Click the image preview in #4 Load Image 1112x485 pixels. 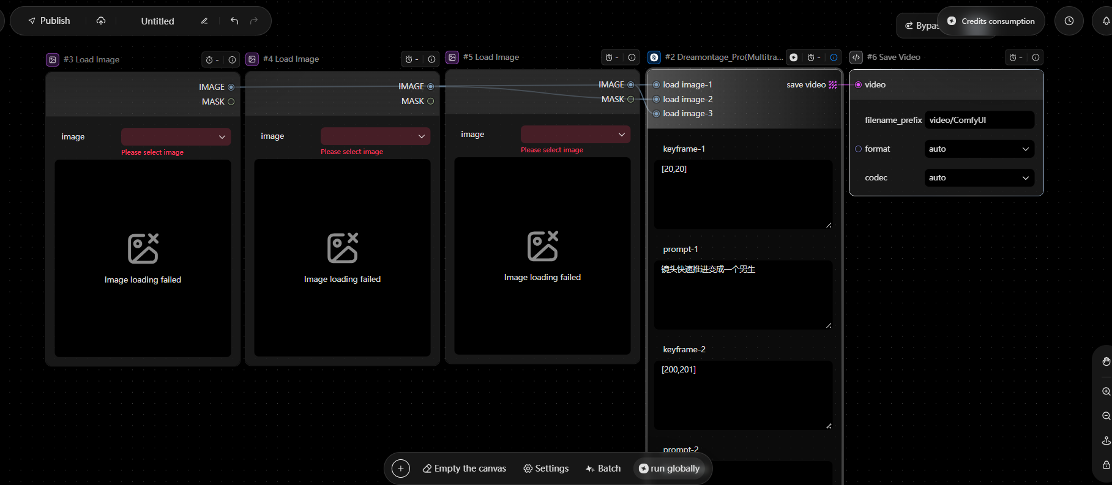(x=343, y=257)
